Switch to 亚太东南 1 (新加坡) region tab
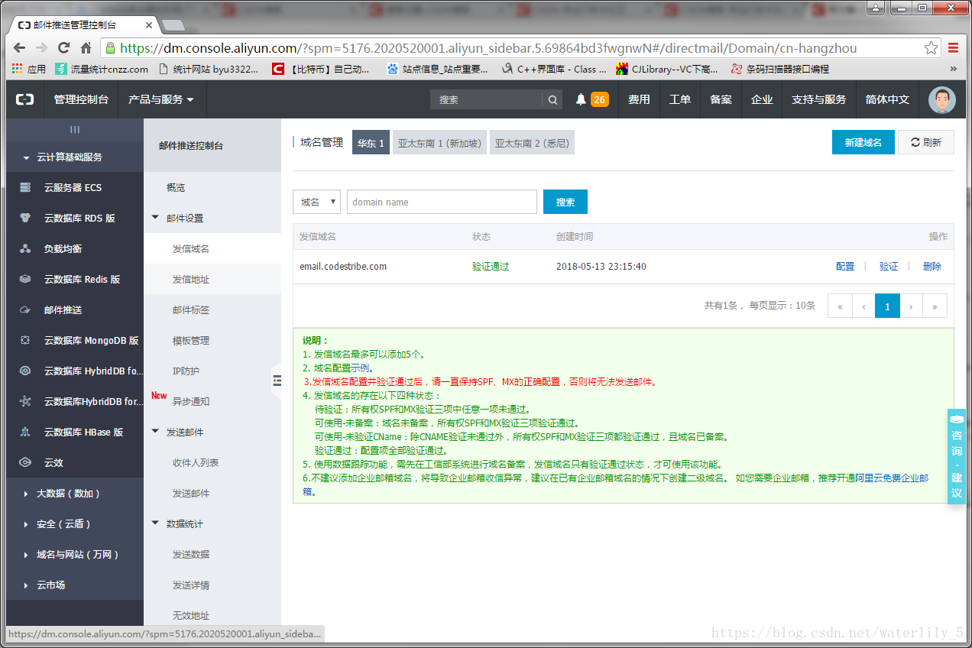 pos(439,143)
